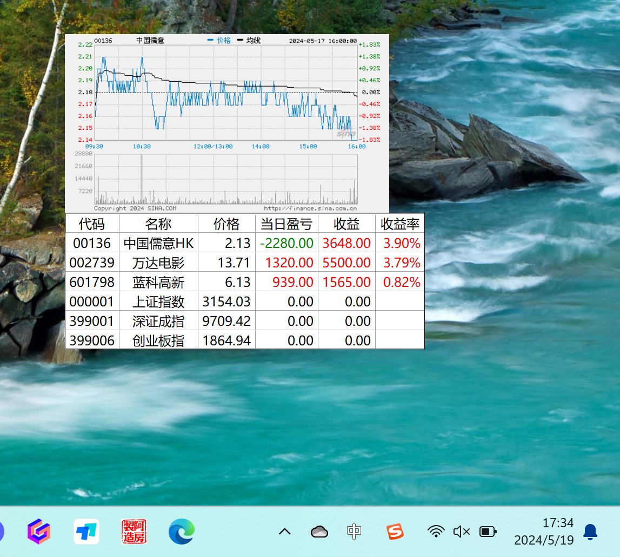Launch the blue Tencent Docs app on taskbar
Screen dimensions: 620x557
coord(86,532)
